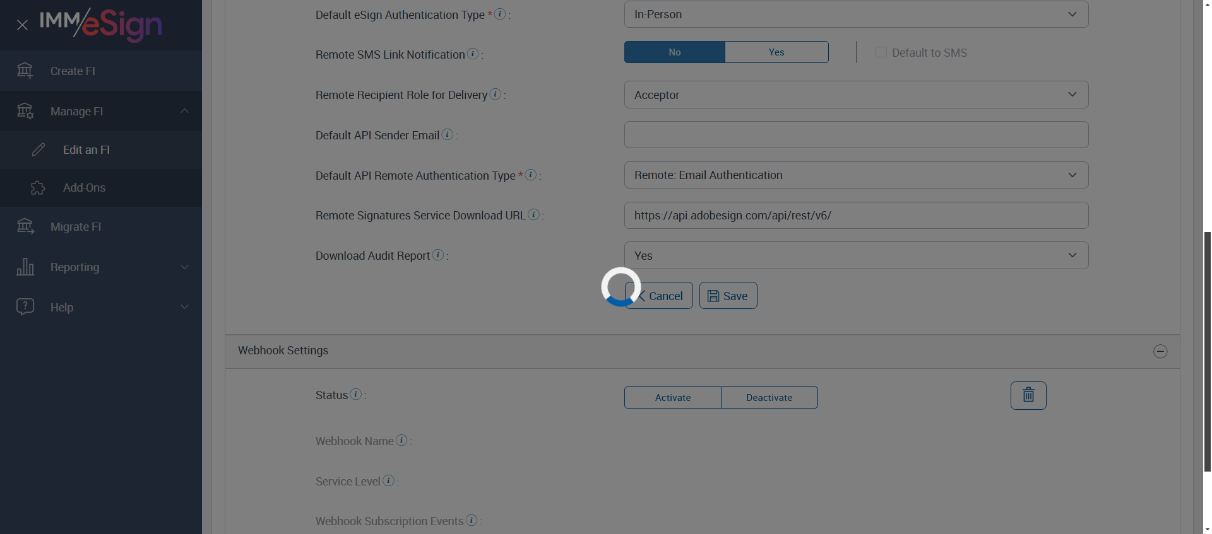Click the Default API Sender Email field

[855, 135]
